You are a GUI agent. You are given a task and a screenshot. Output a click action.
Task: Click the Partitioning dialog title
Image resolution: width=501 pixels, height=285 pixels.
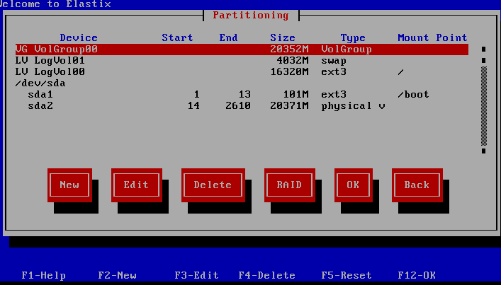[x=251, y=16]
